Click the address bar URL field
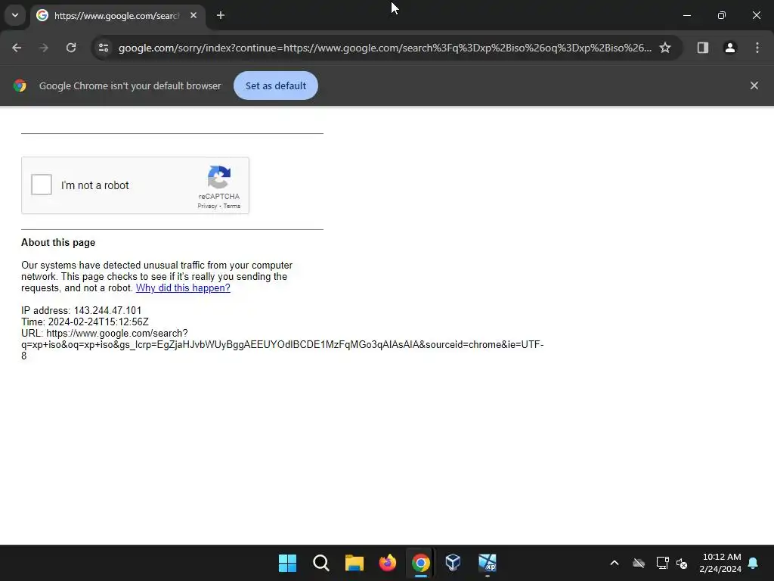This screenshot has width=774, height=581. (385, 48)
